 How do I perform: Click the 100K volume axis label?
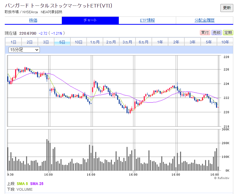(226, 157)
